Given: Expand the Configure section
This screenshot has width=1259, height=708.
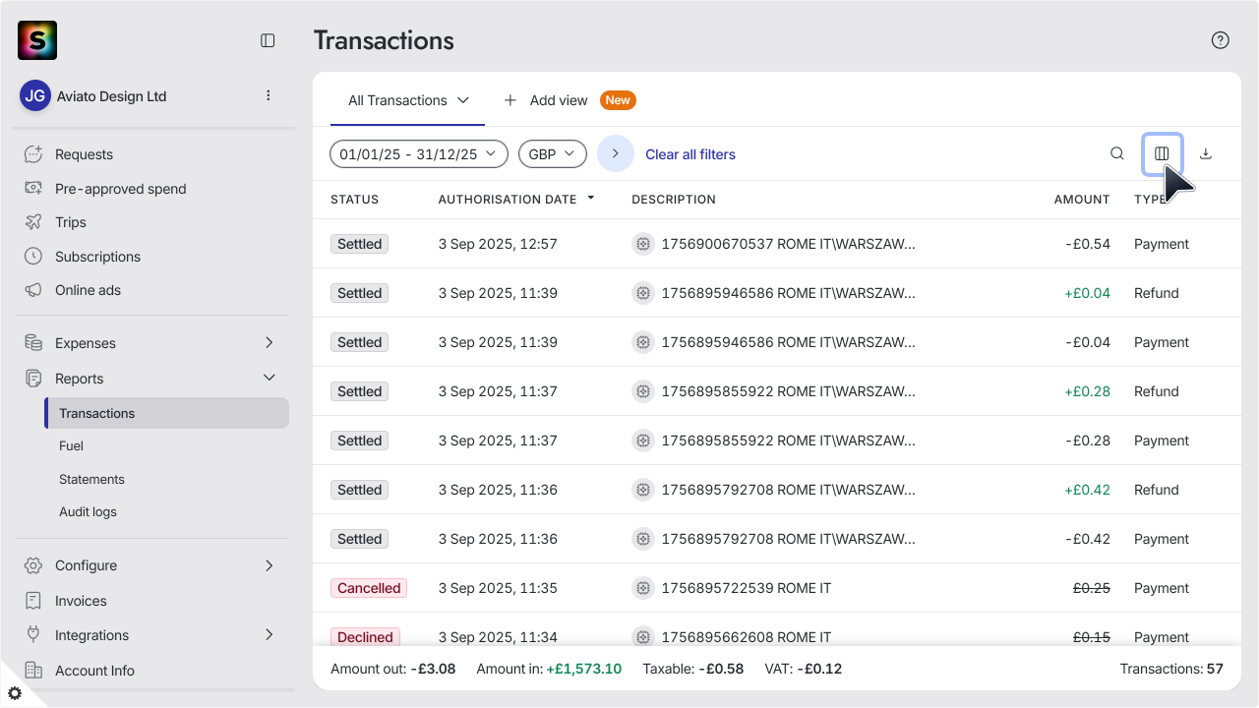Looking at the screenshot, I should point(270,565).
